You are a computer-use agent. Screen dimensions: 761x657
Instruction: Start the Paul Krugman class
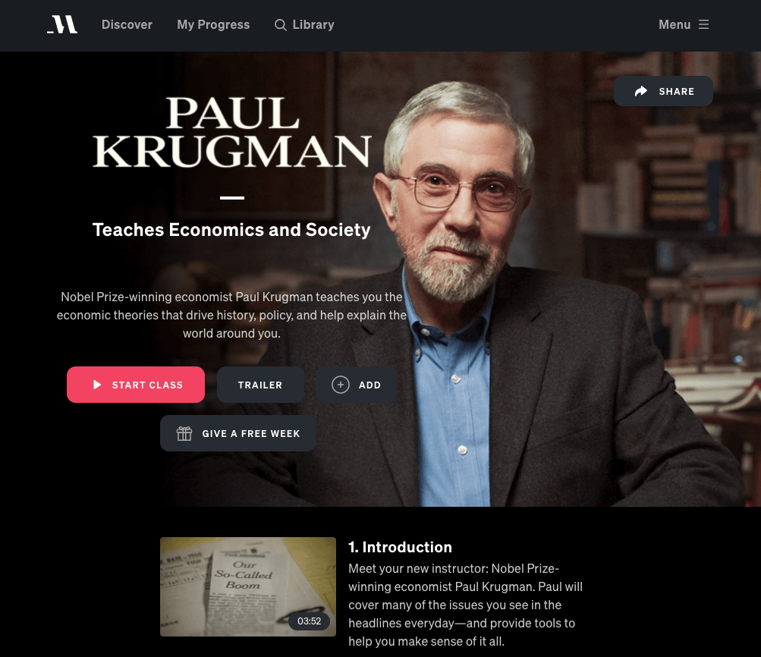[136, 385]
